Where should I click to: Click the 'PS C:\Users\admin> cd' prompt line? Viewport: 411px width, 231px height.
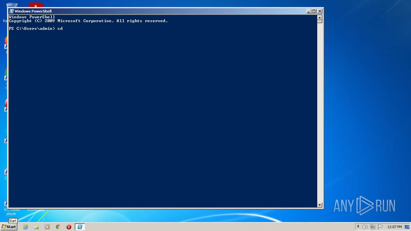[x=36, y=29]
